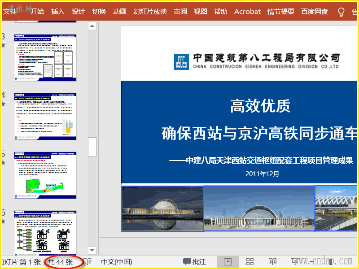Screen dimensions: 359x269
Task: Select the 切换 transitions tab
Action: pos(99,12)
